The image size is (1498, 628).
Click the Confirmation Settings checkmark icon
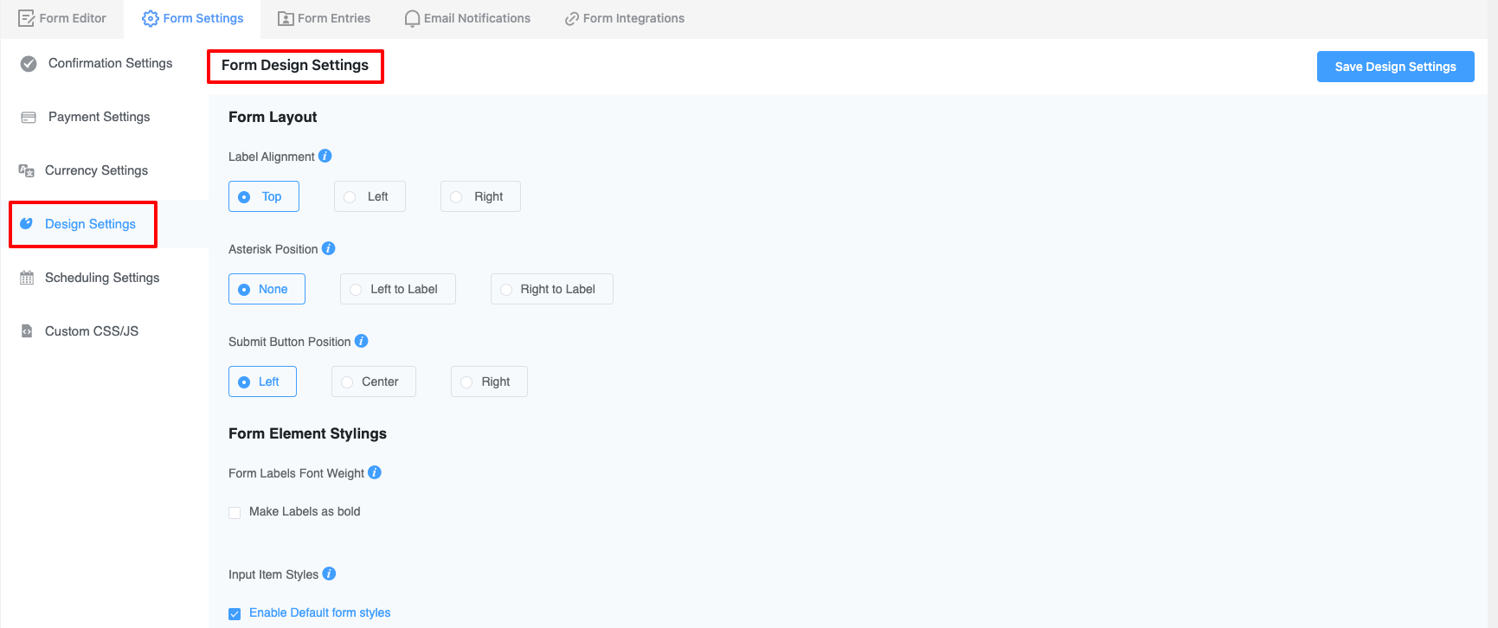(29, 63)
